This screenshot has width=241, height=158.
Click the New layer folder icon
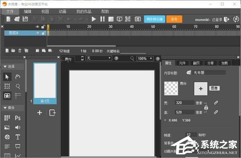point(13,50)
